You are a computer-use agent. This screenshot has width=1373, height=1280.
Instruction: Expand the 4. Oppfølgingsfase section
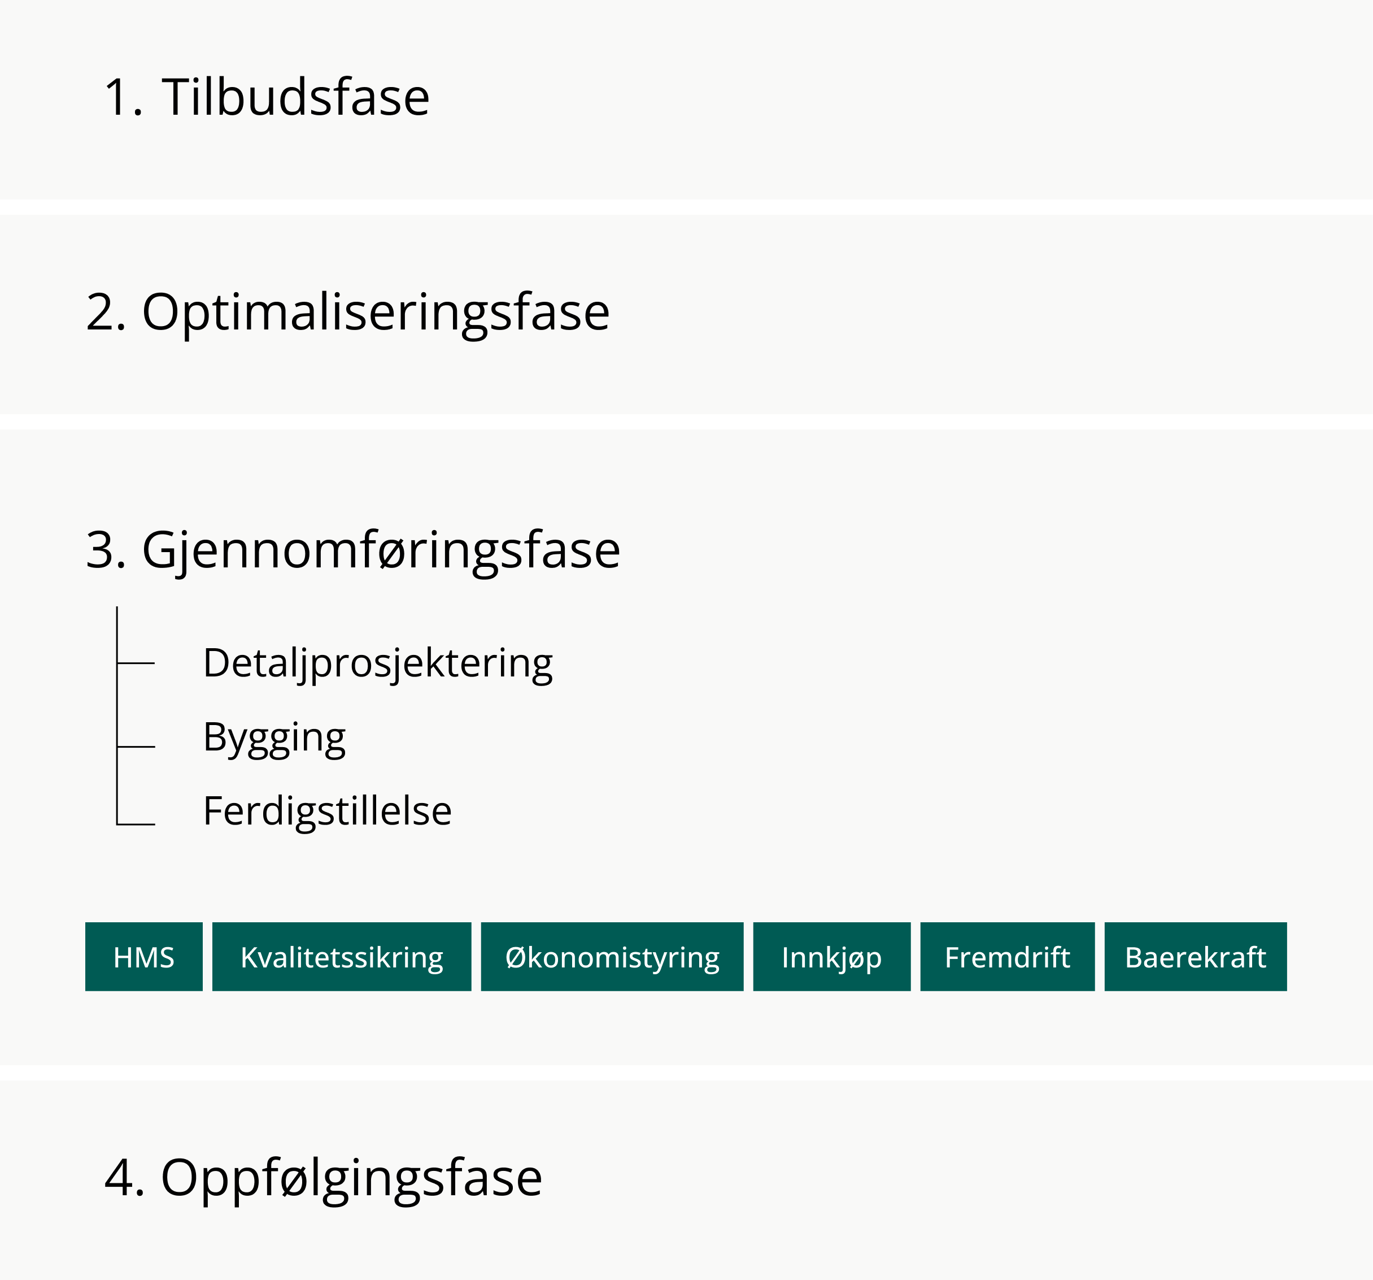point(351,1177)
